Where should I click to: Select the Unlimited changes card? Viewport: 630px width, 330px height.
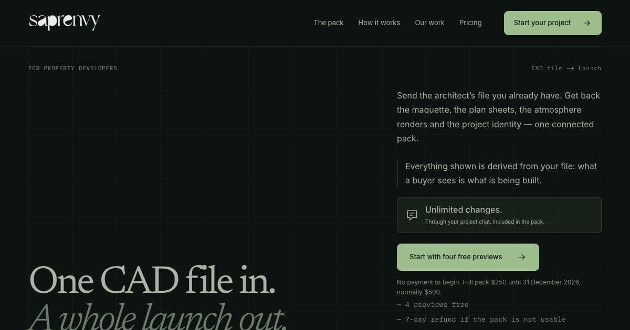[499, 215]
